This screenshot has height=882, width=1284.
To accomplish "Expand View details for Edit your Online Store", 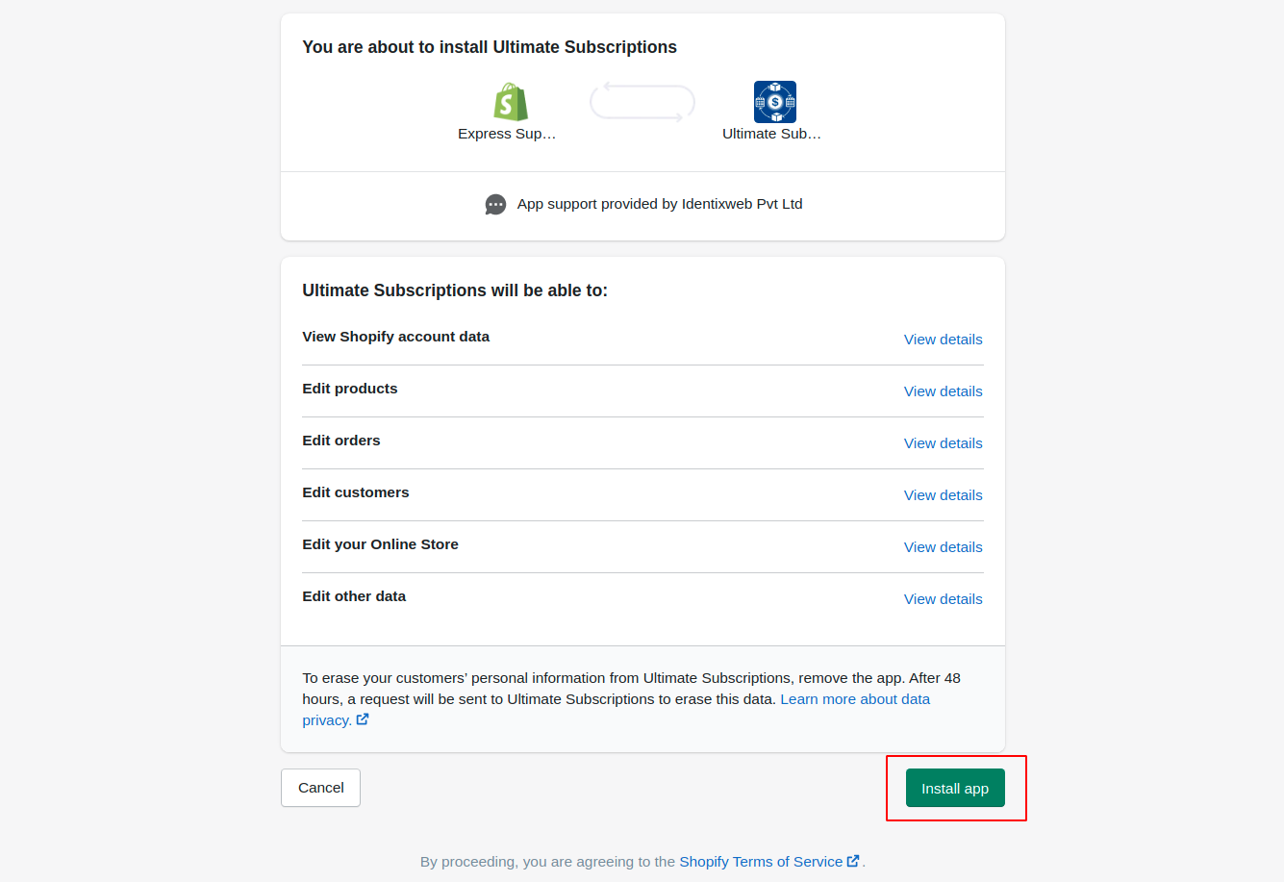I will click(943, 547).
